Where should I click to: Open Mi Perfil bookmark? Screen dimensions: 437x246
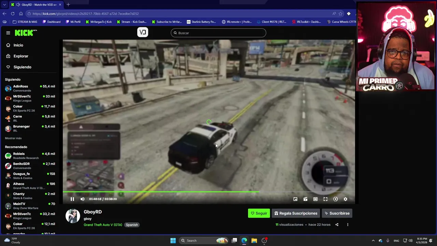[73, 22]
